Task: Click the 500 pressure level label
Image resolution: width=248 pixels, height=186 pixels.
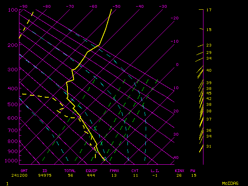Action: 13,104
